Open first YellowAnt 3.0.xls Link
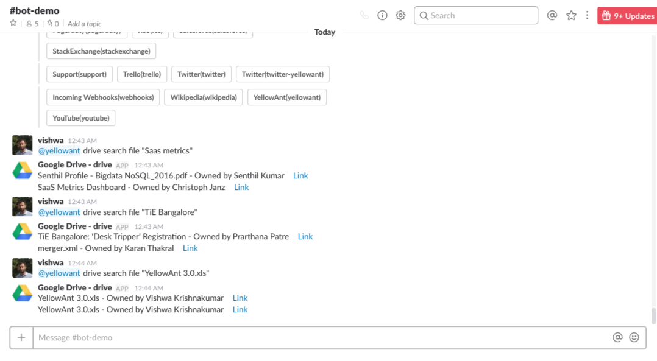This screenshot has height=361, width=657. (x=240, y=298)
